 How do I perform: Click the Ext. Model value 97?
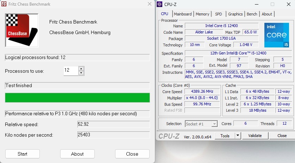click(239, 66)
